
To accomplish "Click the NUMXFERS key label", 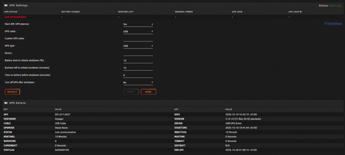I will click(10, 141).
